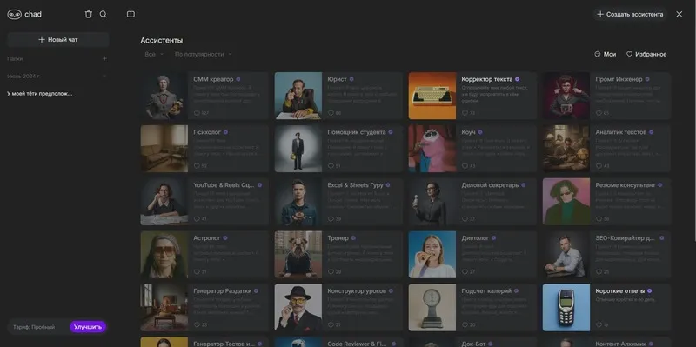
Task: Open the По популярности sort dropdown
Action: (203, 54)
